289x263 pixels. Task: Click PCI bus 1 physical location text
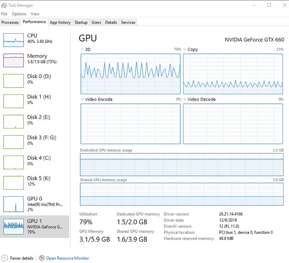coord(246,232)
